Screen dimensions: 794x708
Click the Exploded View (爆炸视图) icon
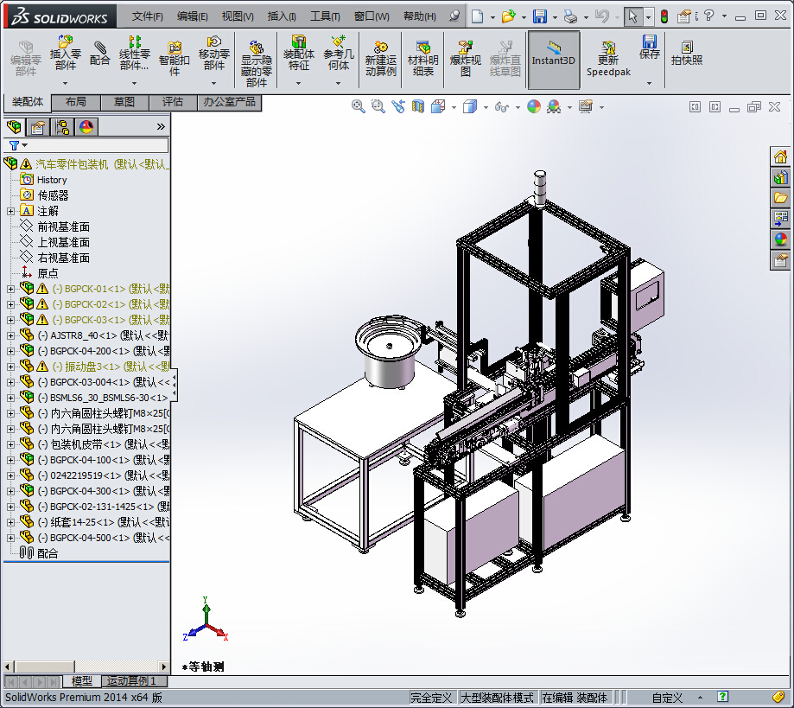(x=465, y=59)
